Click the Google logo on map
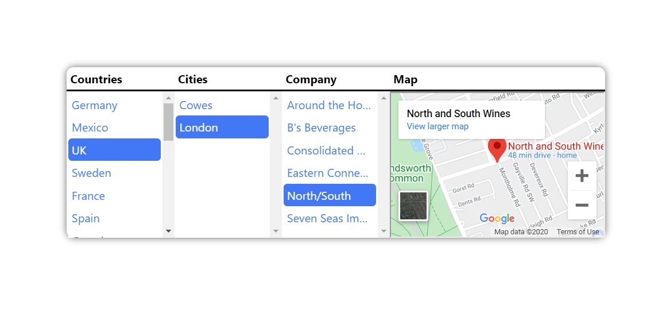The width and height of the screenshot is (666, 317). 497,219
